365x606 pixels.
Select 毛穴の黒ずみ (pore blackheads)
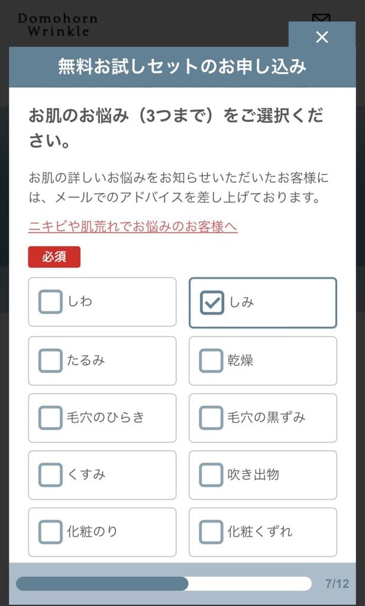[211, 418]
